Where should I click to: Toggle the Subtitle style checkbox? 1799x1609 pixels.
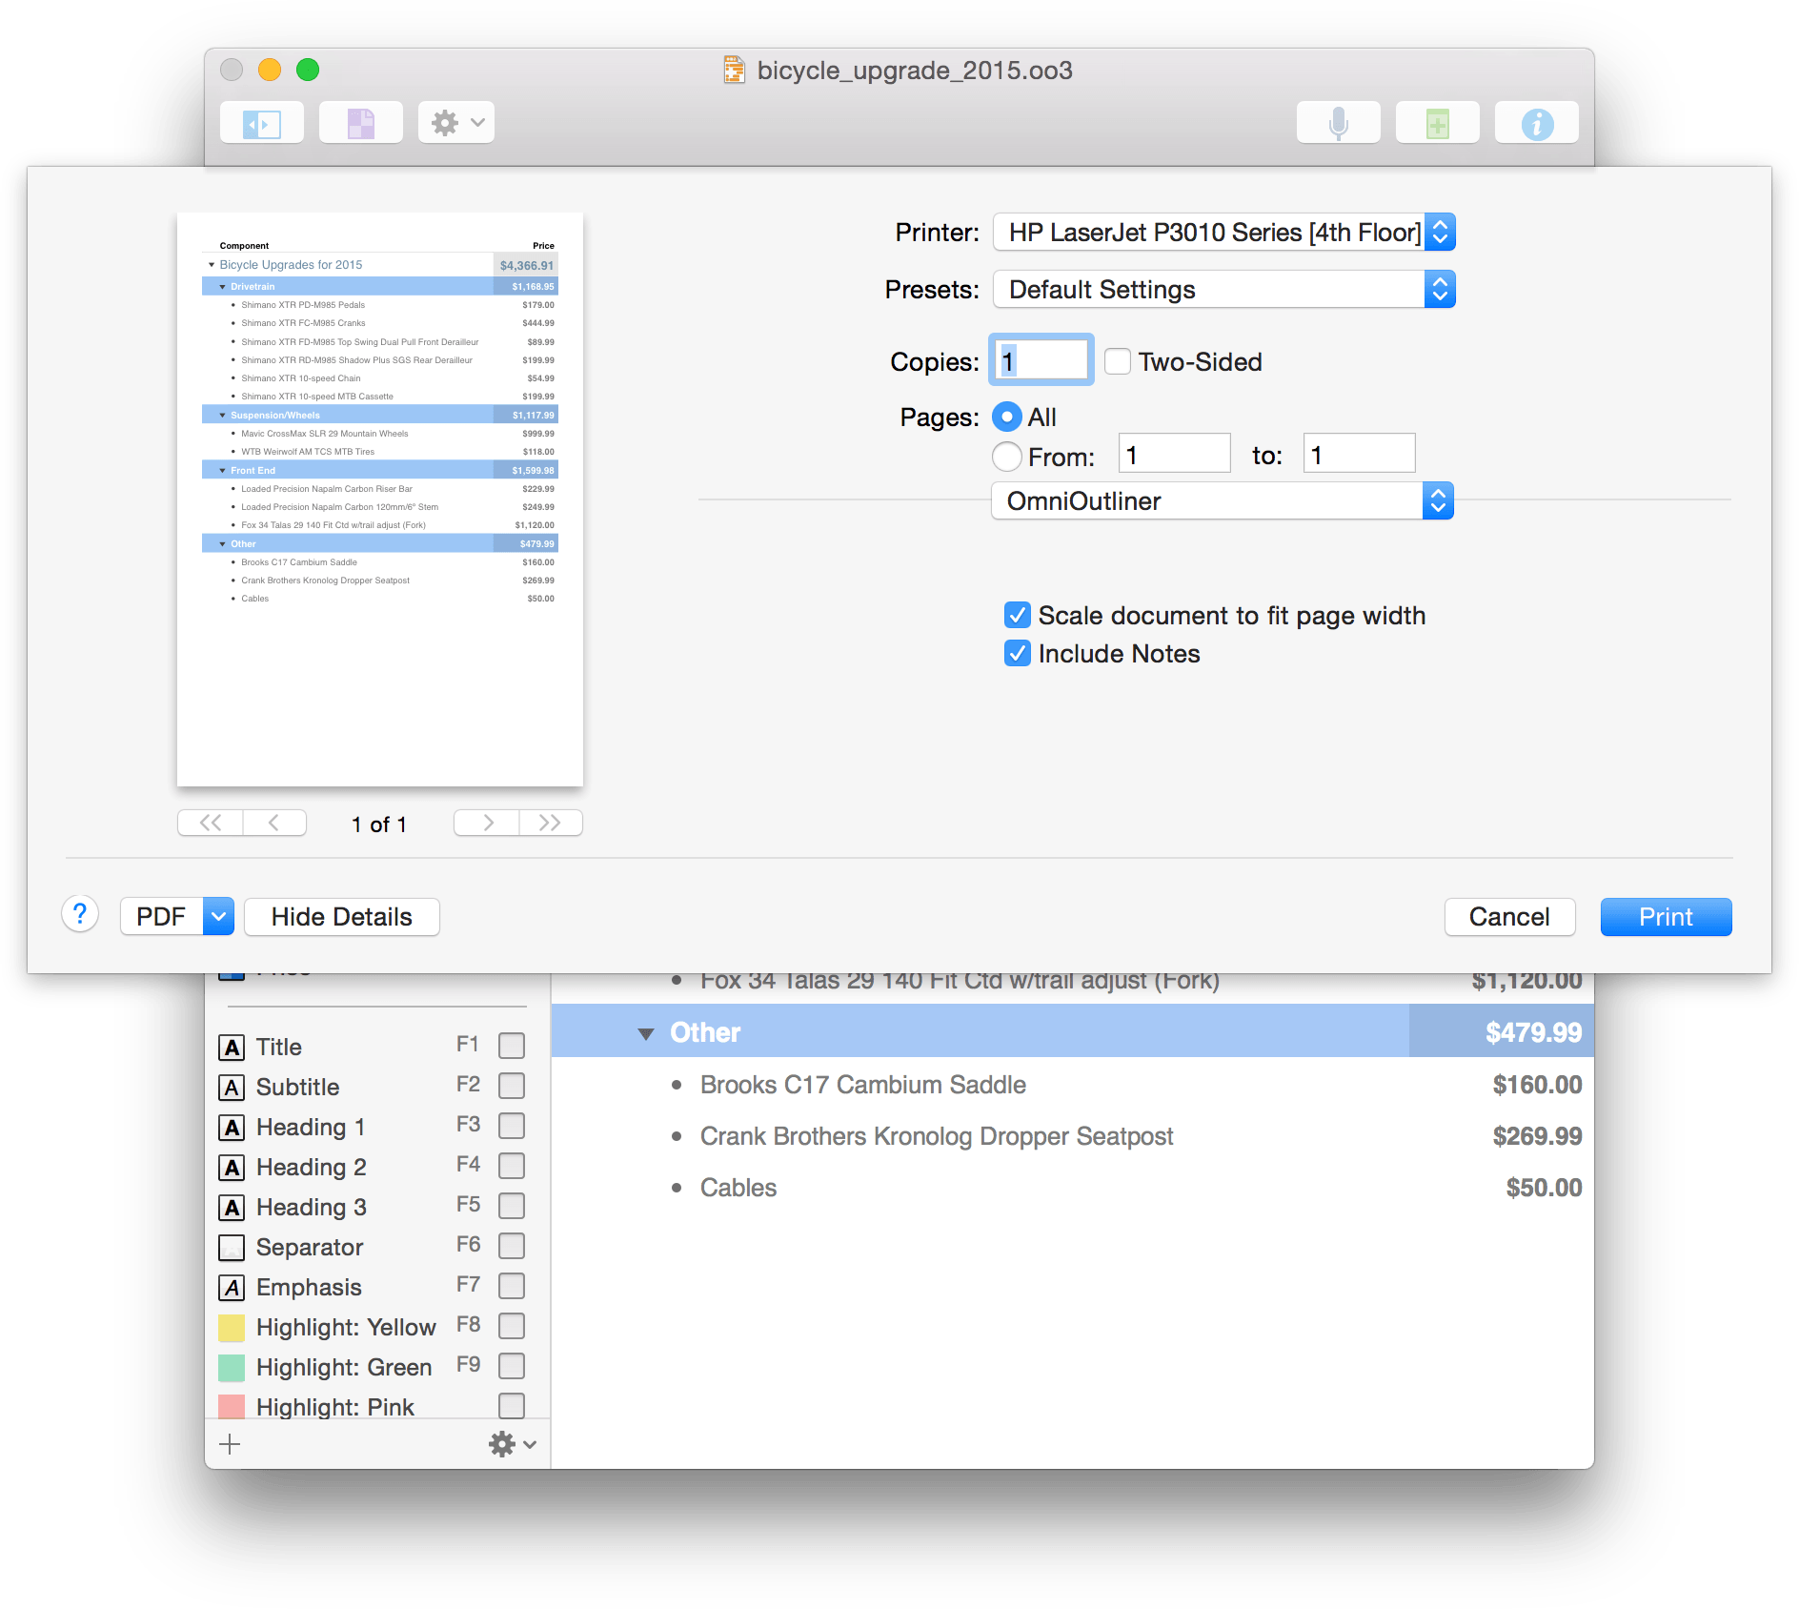pyautogui.click(x=512, y=1086)
